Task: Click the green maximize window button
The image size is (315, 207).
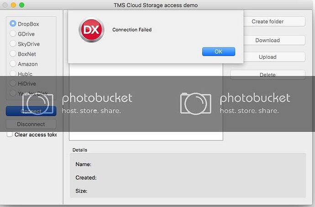Action: pyautogui.click(x=22, y=5)
